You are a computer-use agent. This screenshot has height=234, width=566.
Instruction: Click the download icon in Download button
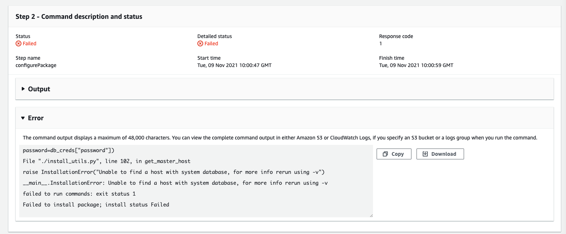pyautogui.click(x=425, y=154)
